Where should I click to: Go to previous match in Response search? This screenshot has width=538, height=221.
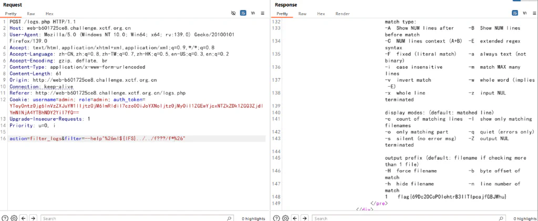tap(295, 218)
